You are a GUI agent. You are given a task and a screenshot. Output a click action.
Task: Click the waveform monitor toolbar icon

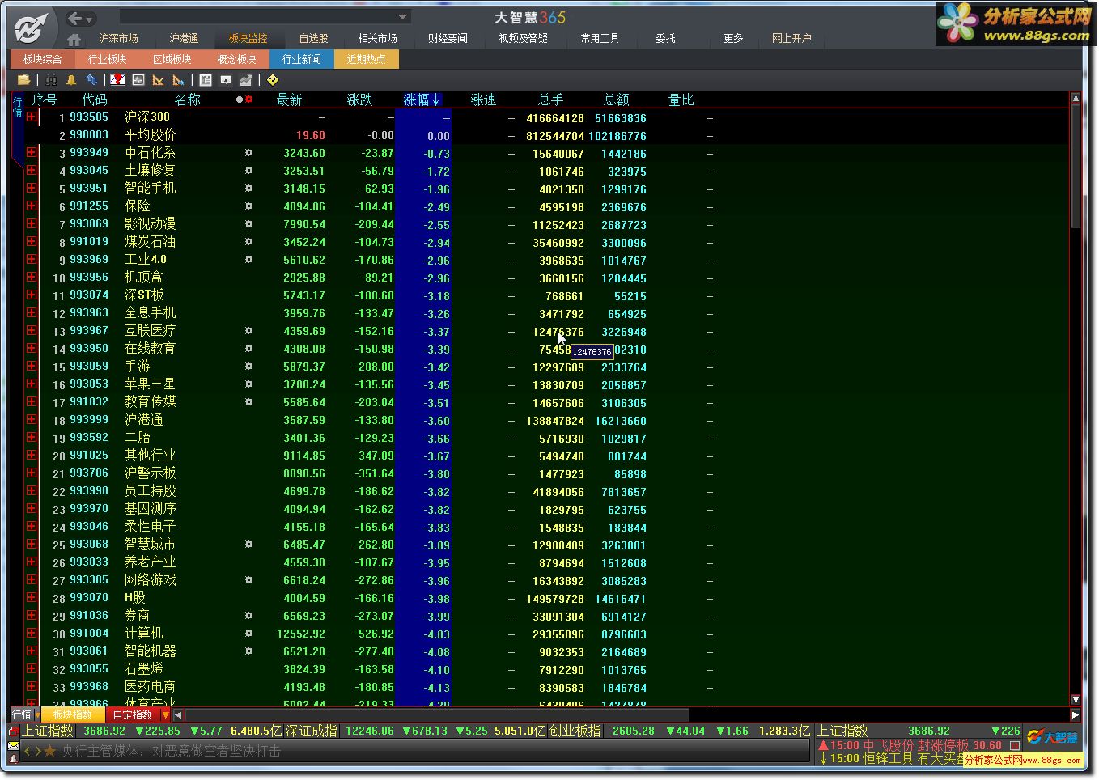click(x=138, y=79)
